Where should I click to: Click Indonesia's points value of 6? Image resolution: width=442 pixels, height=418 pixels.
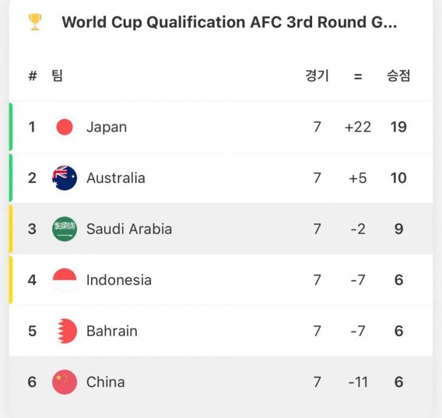click(x=399, y=280)
